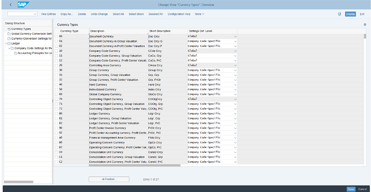The image size is (371, 192).
Task: Cancel with the footer Cancel button
Action: click(362, 189)
